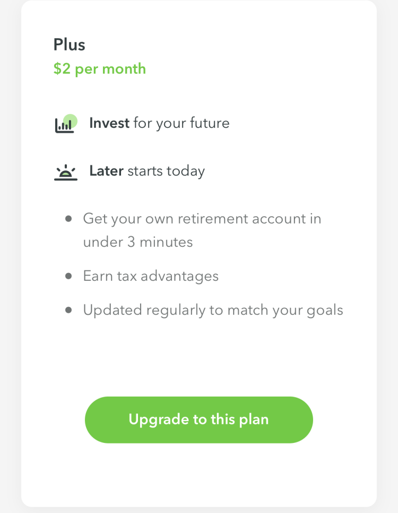The height and width of the screenshot is (513, 398).
Task: Tap 'starts today' text
Action: pyautogui.click(x=166, y=172)
